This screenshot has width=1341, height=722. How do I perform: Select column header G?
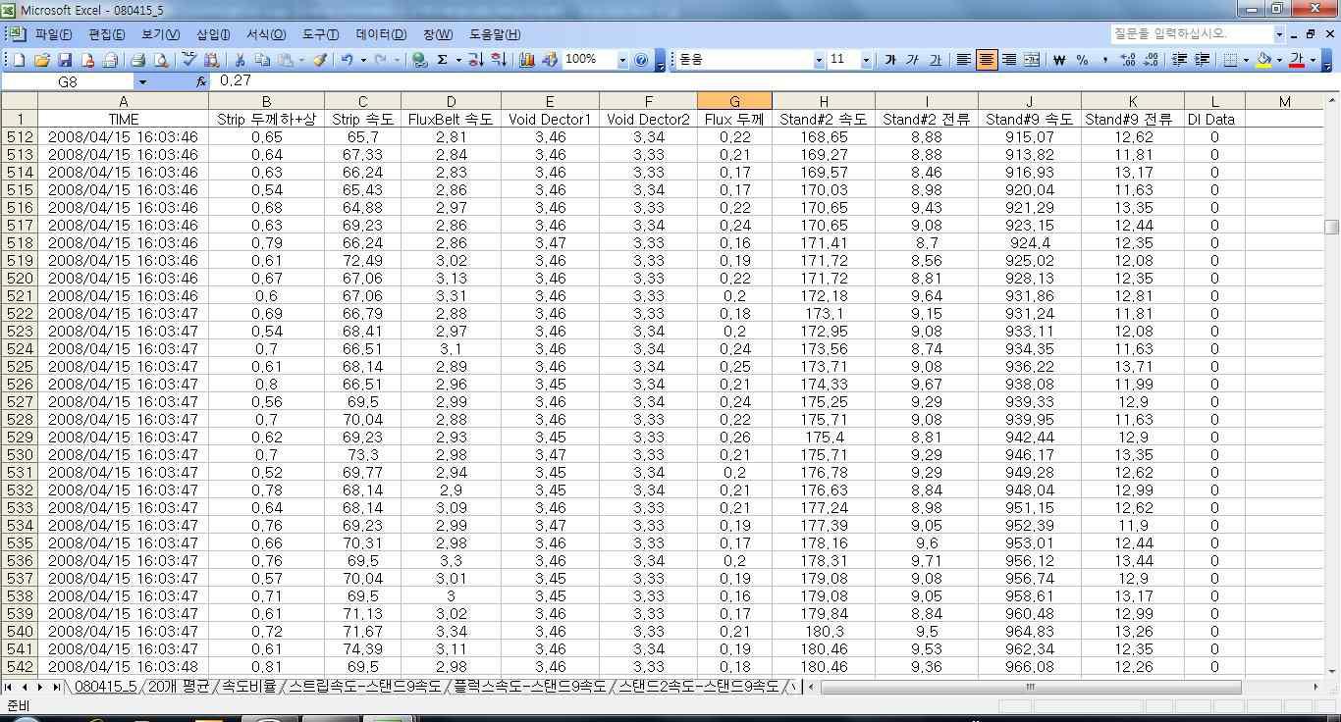point(734,101)
